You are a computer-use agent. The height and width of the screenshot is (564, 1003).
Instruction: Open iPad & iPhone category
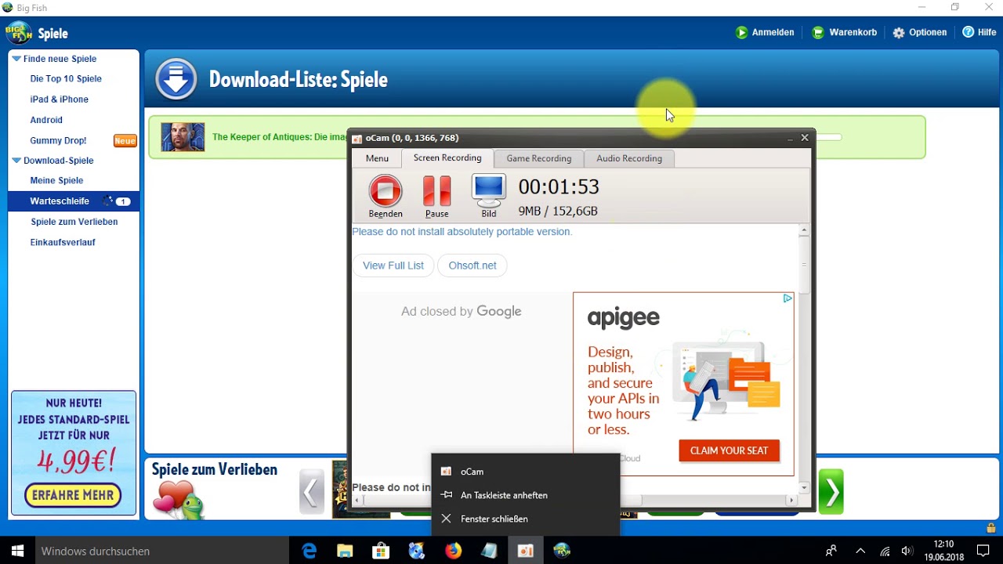point(60,99)
